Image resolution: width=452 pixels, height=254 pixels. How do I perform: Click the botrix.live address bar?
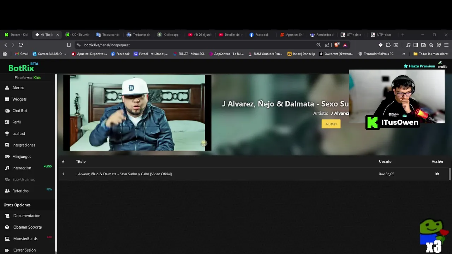pyautogui.click(x=194, y=45)
